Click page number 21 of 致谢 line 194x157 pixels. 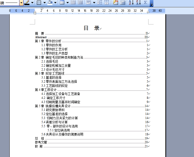(x=146, y=146)
